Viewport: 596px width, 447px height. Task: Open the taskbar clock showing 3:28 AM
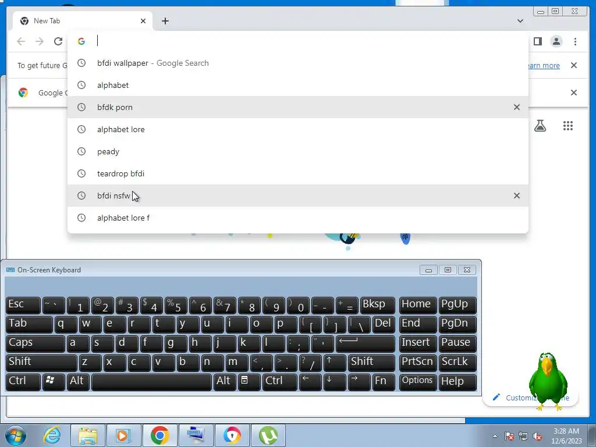click(566, 436)
